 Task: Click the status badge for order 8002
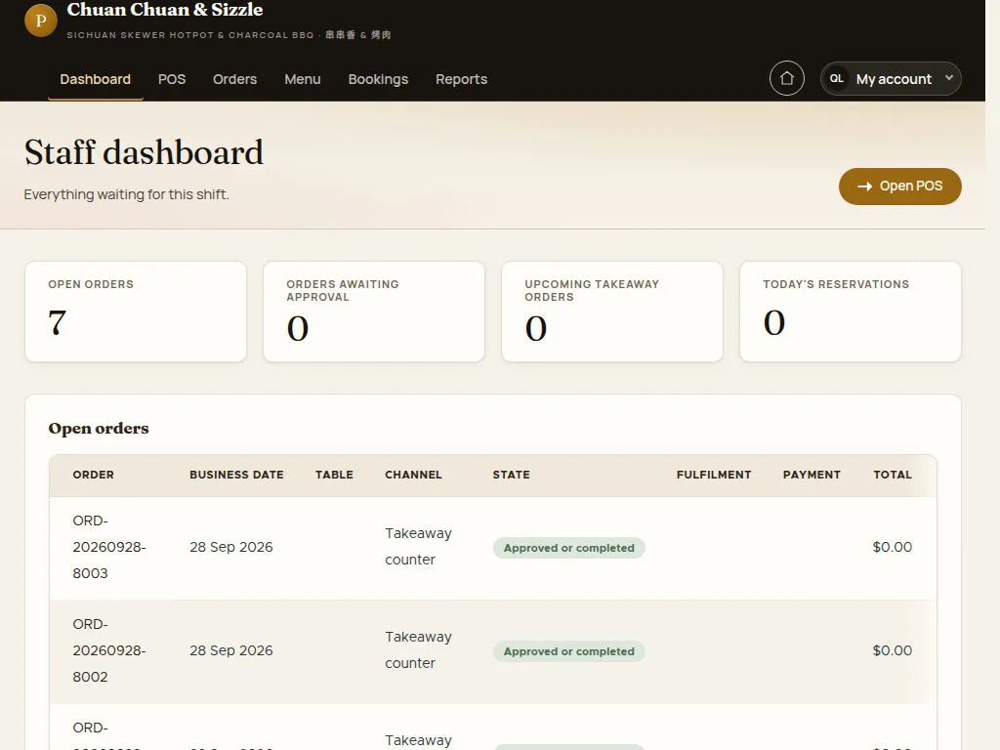(569, 651)
